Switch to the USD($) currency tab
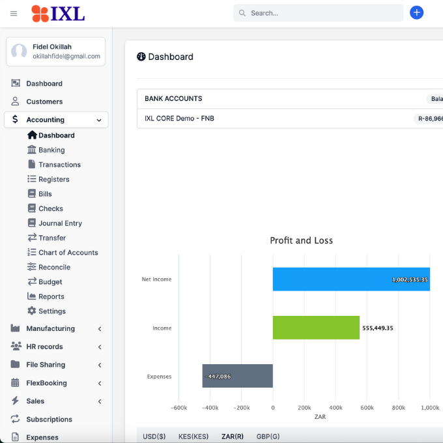443x443 pixels. pyautogui.click(x=154, y=436)
